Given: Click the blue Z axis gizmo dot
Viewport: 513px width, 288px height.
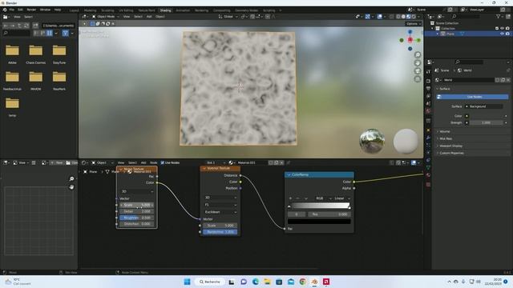Looking at the screenshot, I should (410, 32).
